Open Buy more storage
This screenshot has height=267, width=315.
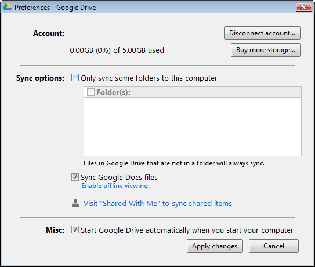tap(266, 50)
